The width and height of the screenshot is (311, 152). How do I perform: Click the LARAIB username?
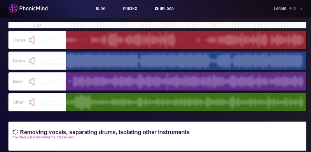[280, 9]
